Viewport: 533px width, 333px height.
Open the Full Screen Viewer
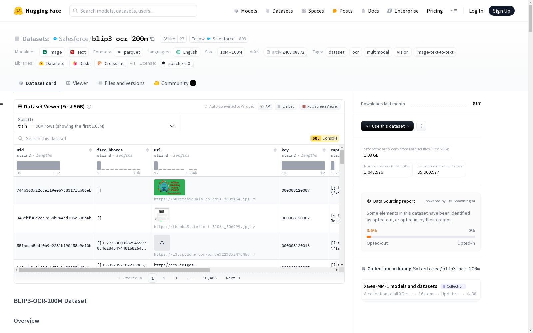(x=320, y=106)
